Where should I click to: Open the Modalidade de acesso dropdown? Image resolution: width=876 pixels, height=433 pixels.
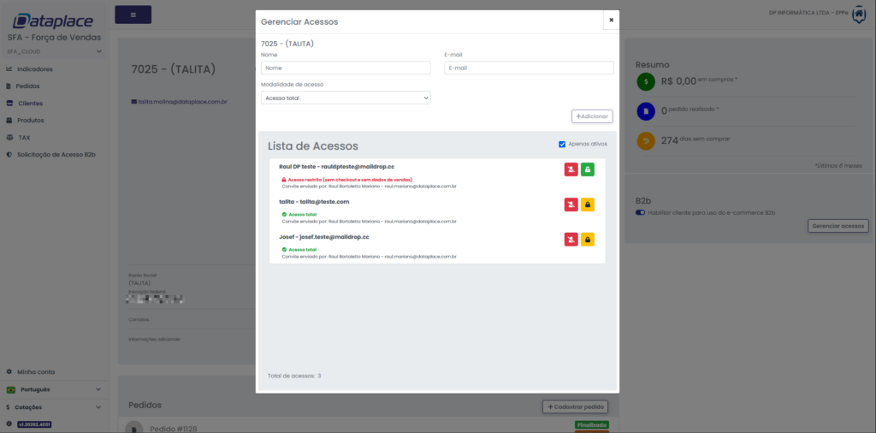click(x=346, y=98)
